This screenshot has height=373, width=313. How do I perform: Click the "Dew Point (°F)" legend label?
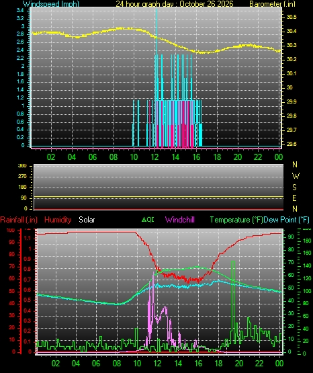(x=286, y=220)
